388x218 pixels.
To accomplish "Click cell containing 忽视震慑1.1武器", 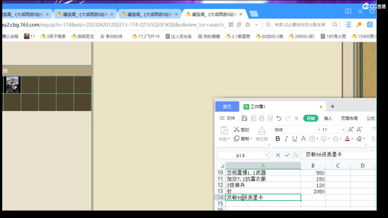I will pyautogui.click(x=263, y=173).
